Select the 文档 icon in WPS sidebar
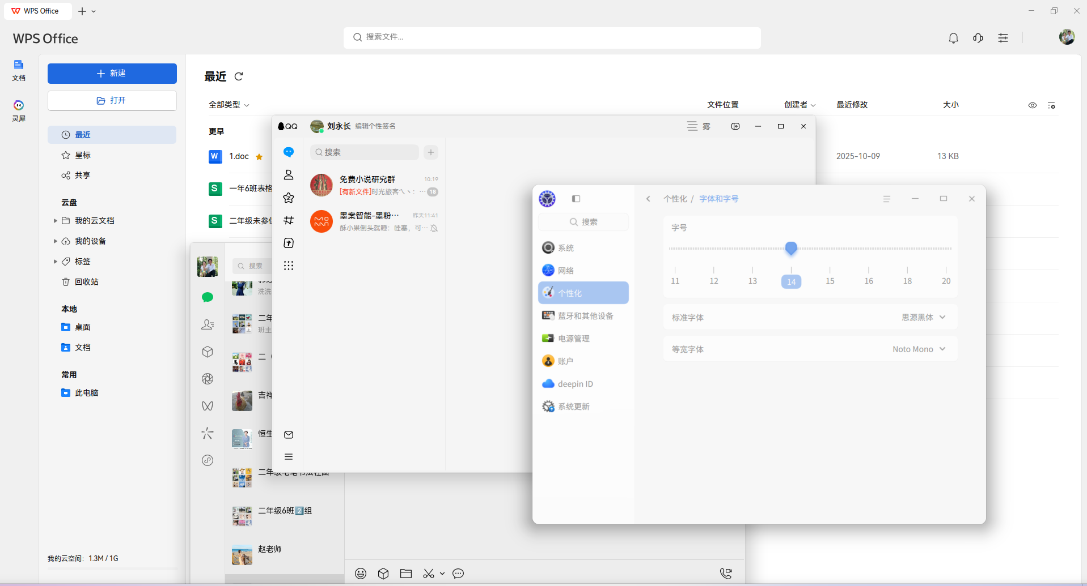This screenshot has height=586, width=1087. [x=19, y=69]
